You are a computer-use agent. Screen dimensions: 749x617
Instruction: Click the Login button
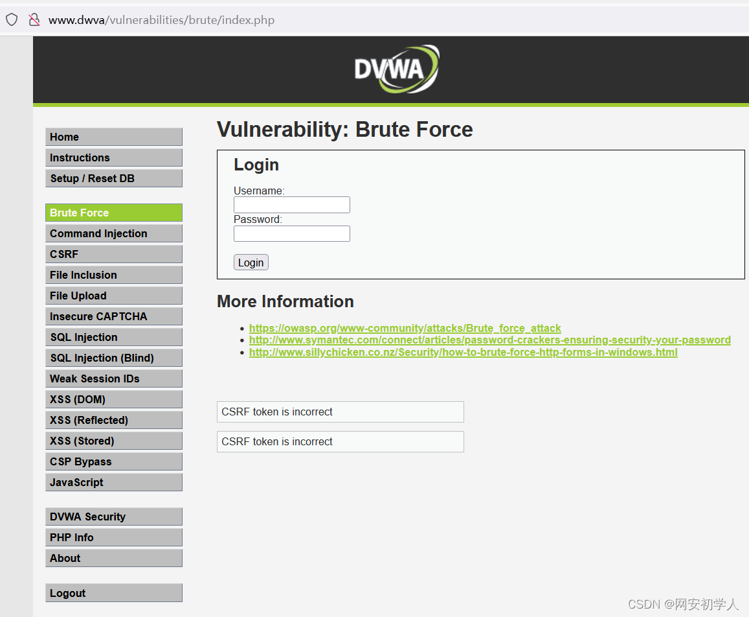click(251, 262)
